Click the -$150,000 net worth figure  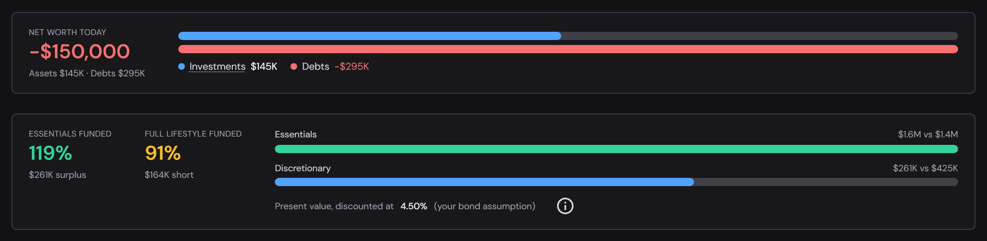[x=80, y=52]
